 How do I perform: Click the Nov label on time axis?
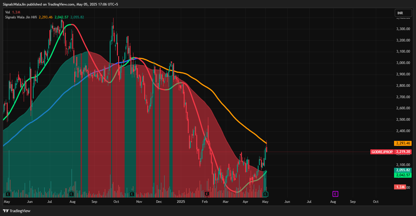tap(139, 202)
